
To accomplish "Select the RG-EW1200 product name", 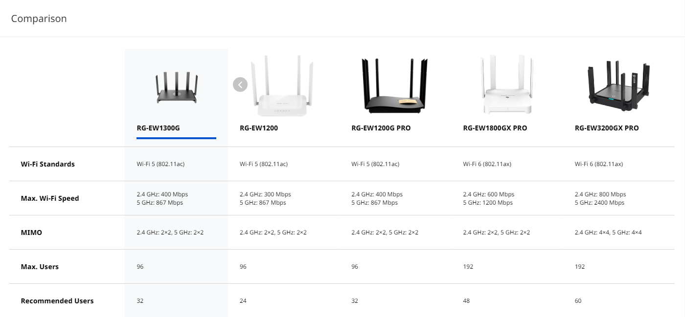I will 259,128.
